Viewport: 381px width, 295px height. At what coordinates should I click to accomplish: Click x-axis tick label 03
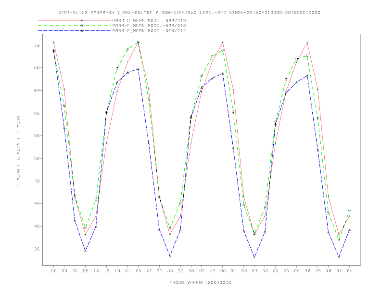point(64,271)
